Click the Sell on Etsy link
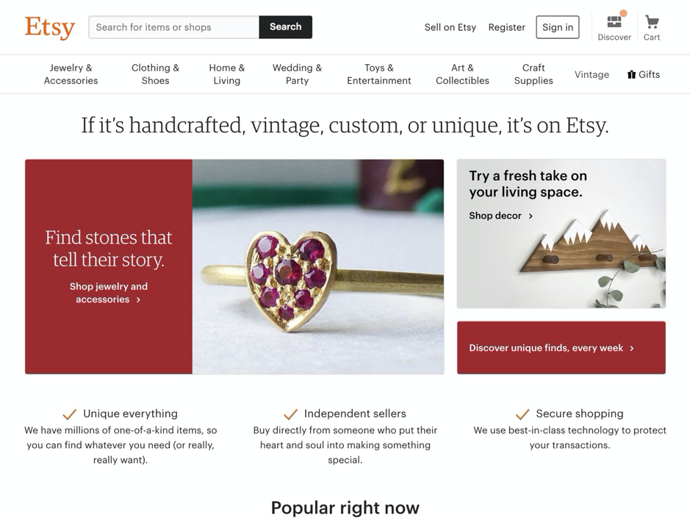 (450, 26)
